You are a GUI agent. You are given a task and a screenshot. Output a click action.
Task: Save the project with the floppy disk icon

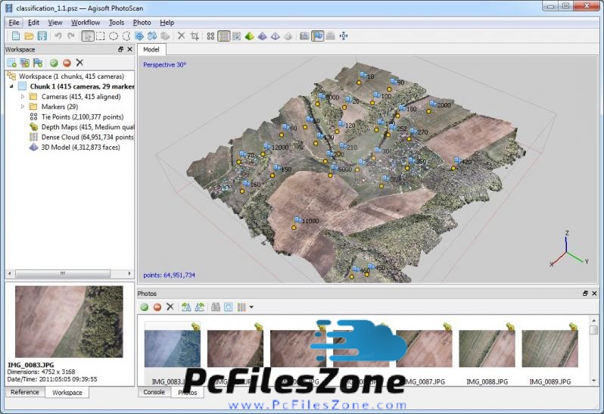point(42,36)
